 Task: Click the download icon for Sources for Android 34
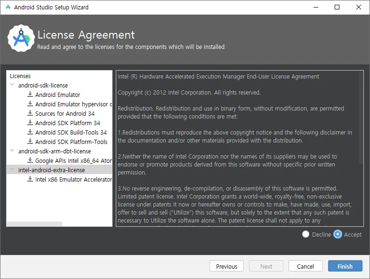(30, 113)
